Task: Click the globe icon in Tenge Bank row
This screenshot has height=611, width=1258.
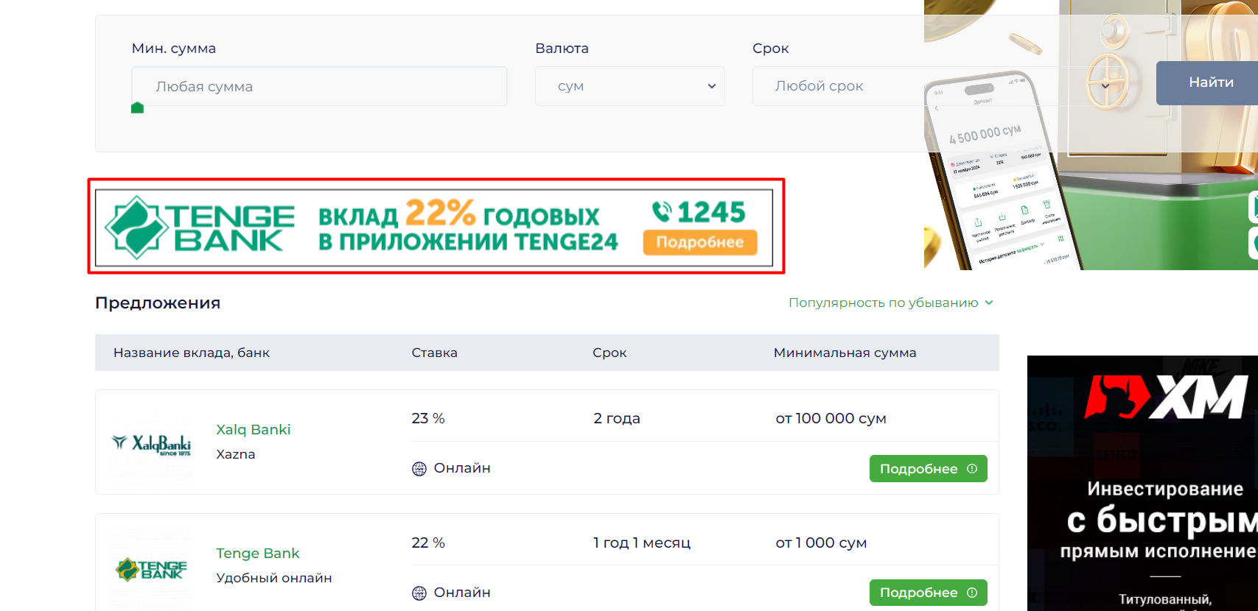Action: click(x=419, y=593)
